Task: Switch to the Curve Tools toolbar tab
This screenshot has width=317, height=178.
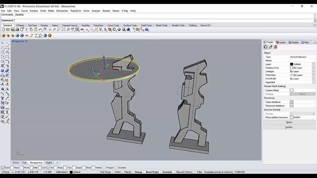Action: [113, 25]
